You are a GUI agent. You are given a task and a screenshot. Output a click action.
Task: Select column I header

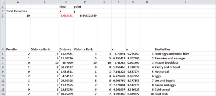tap(185, 2)
